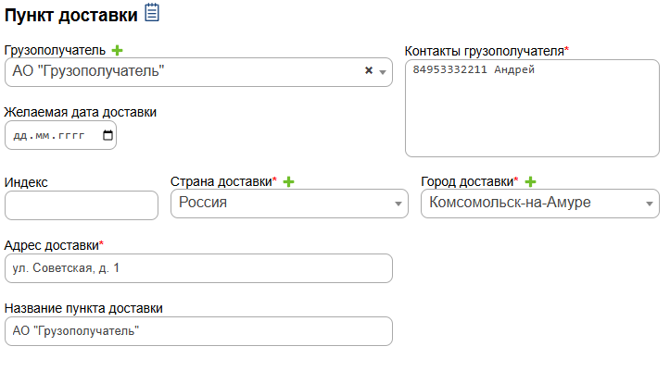670x371 pixels.
Task: Open the Страна доставки dropdown showing Россия
Action: coord(289,204)
